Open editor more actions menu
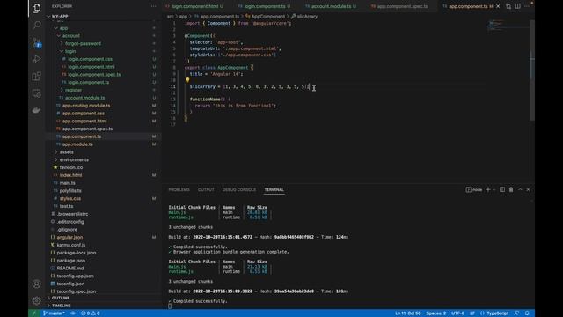The image size is (563, 317). click(x=527, y=6)
